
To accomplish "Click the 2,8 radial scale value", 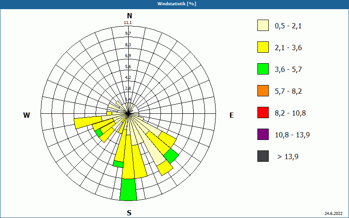I will [x=128, y=89].
